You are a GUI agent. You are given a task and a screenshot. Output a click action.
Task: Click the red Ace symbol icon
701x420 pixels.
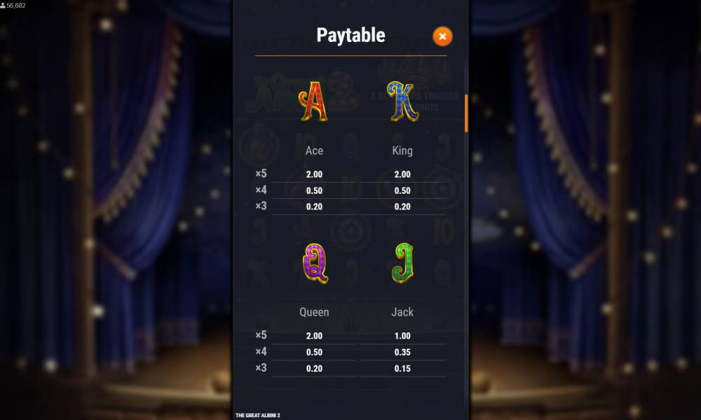tap(314, 101)
